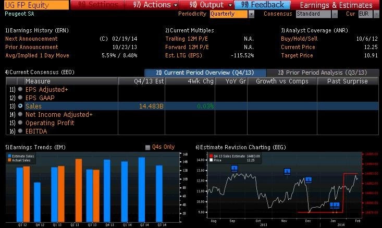Click the Peugeot SA company name
The height and width of the screenshot is (228, 382).
[19, 14]
